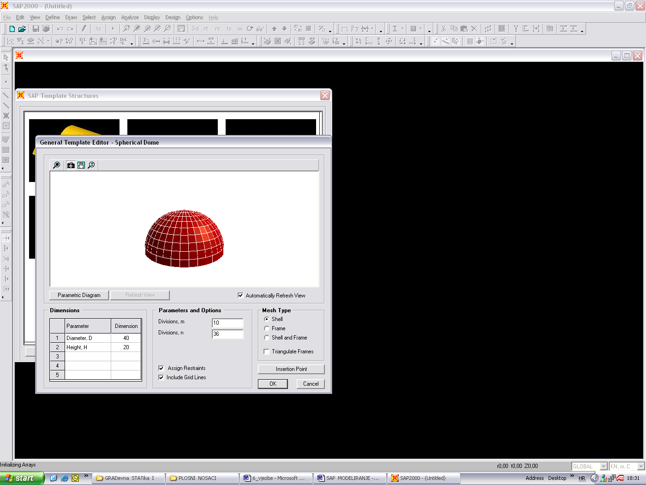646x485 pixels.
Task: Click the HR language indicator in tray
Action: point(582,478)
